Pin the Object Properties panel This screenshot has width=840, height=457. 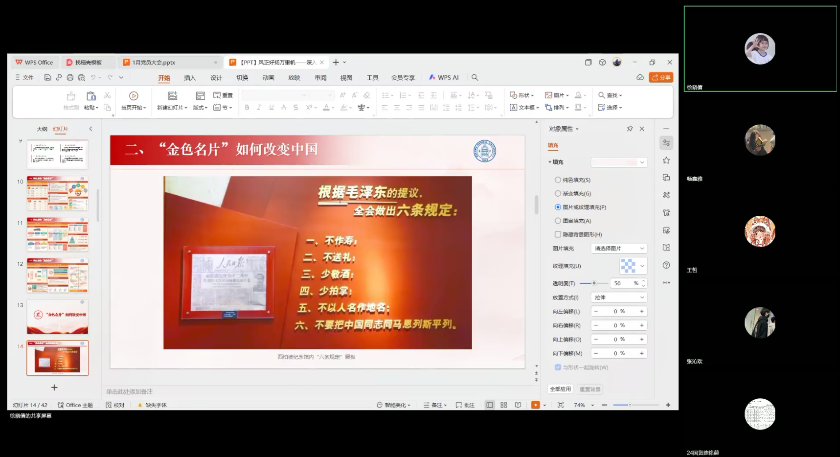(630, 129)
